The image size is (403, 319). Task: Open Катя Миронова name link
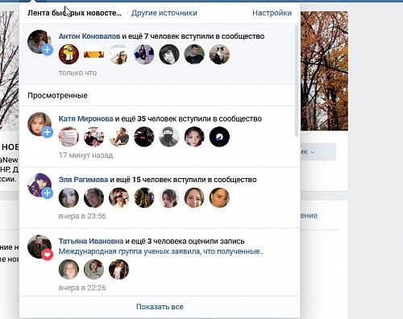coord(85,118)
